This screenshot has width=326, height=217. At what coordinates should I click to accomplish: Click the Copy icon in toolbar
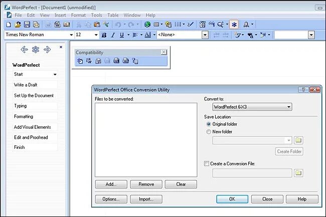point(88,25)
